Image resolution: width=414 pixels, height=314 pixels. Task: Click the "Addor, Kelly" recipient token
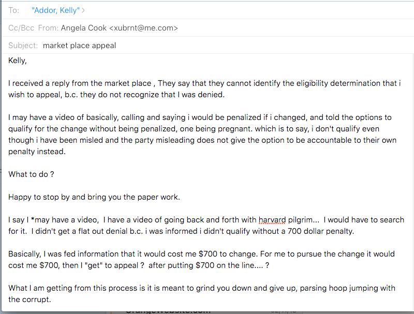tap(55, 10)
